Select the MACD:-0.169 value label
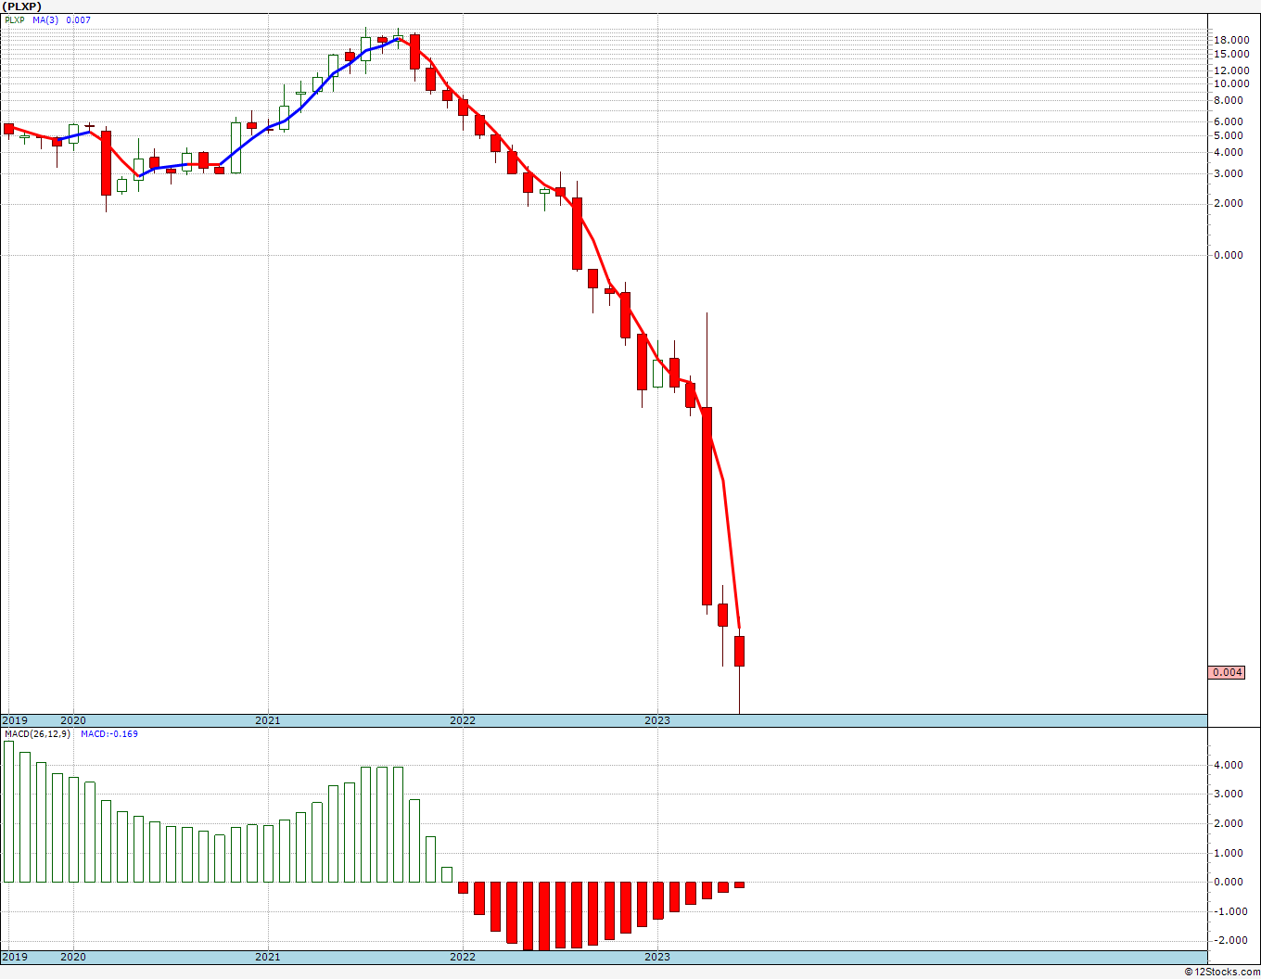This screenshot has height=979, width=1261. [x=109, y=734]
